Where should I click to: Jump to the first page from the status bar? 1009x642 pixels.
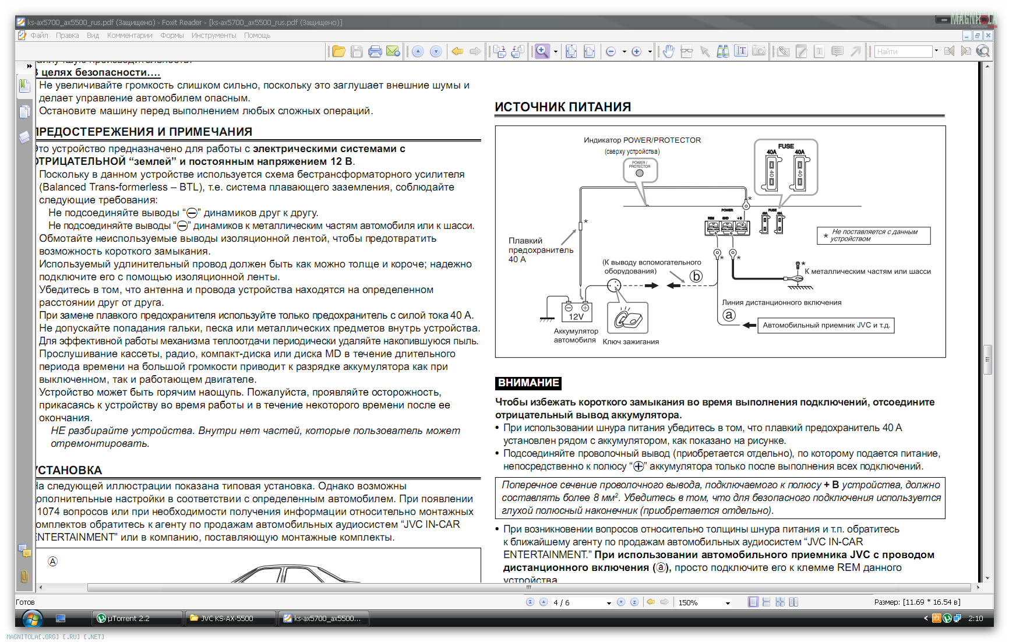click(530, 602)
